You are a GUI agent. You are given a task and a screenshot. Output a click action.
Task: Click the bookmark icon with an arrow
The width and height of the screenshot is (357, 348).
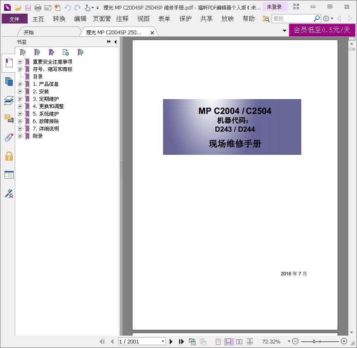[52, 52]
